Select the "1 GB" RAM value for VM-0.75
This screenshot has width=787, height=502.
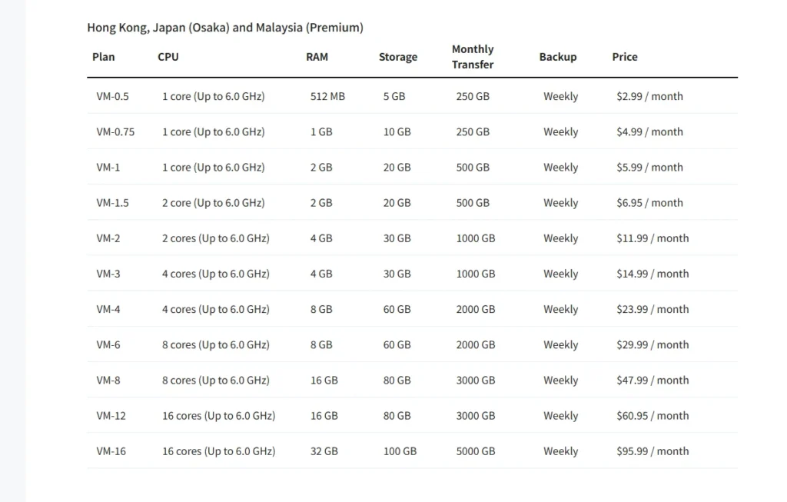(x=321, y=132)
